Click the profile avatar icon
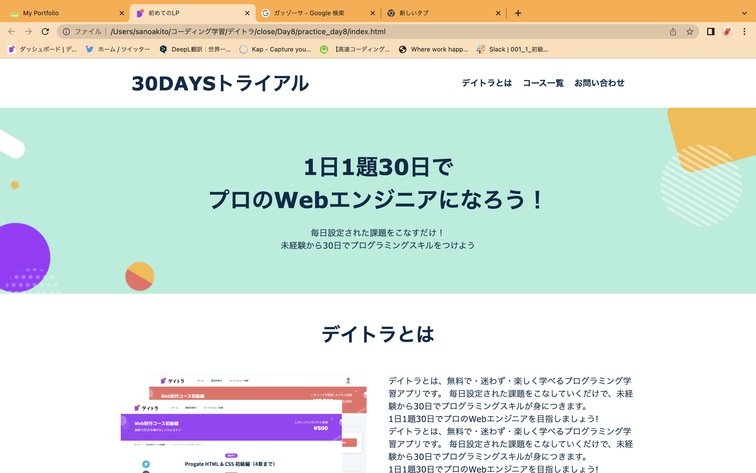 click(727, 32)
